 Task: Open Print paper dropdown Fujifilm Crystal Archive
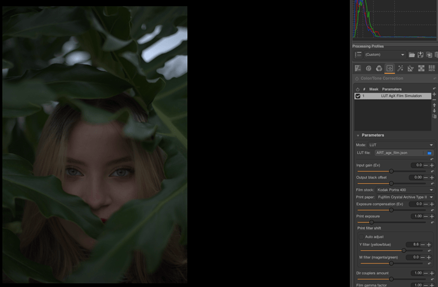pos(406,197)
